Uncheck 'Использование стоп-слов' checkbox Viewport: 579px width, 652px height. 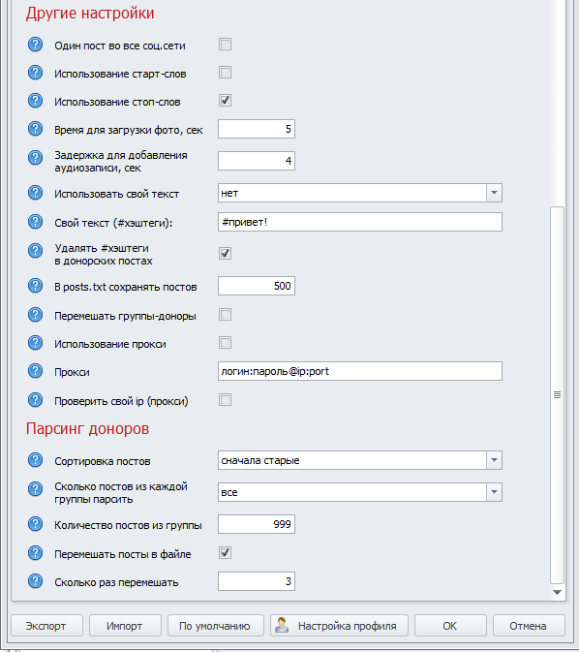tap(225, 100)
